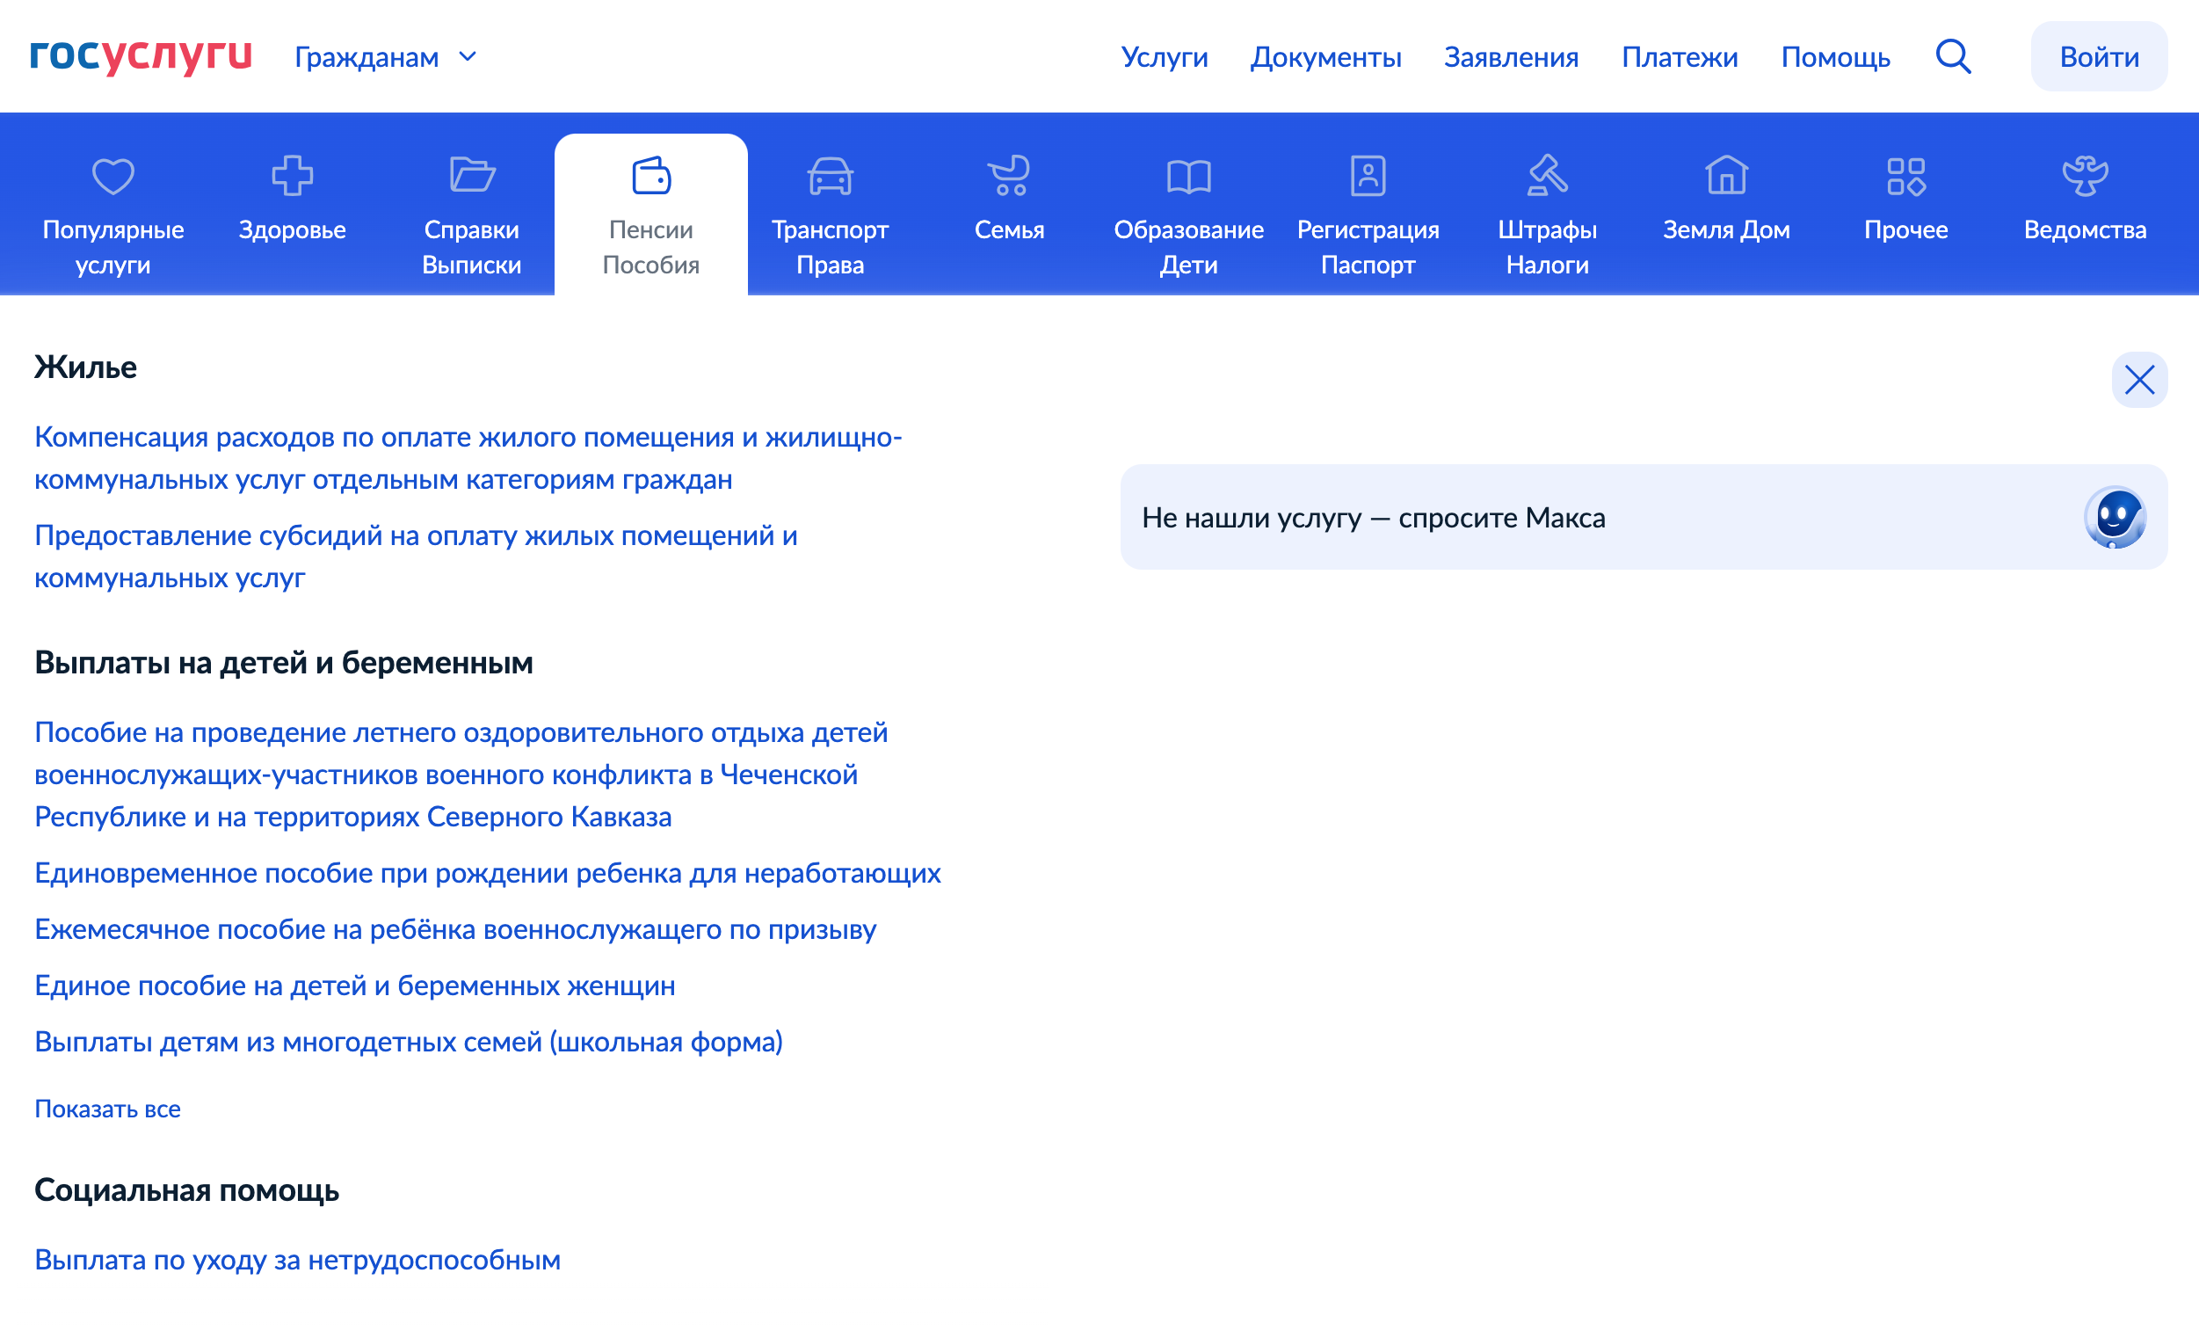2199x1331 pixels.
Task: Expand the Гражданам dropdown
Action: [386, 57]
